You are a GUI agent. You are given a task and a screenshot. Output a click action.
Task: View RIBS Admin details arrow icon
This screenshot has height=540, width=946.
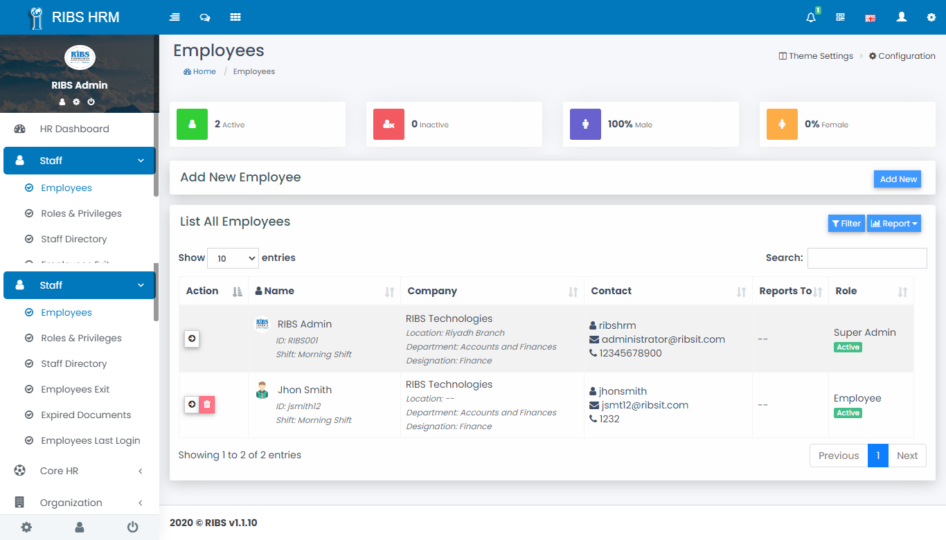192,339
